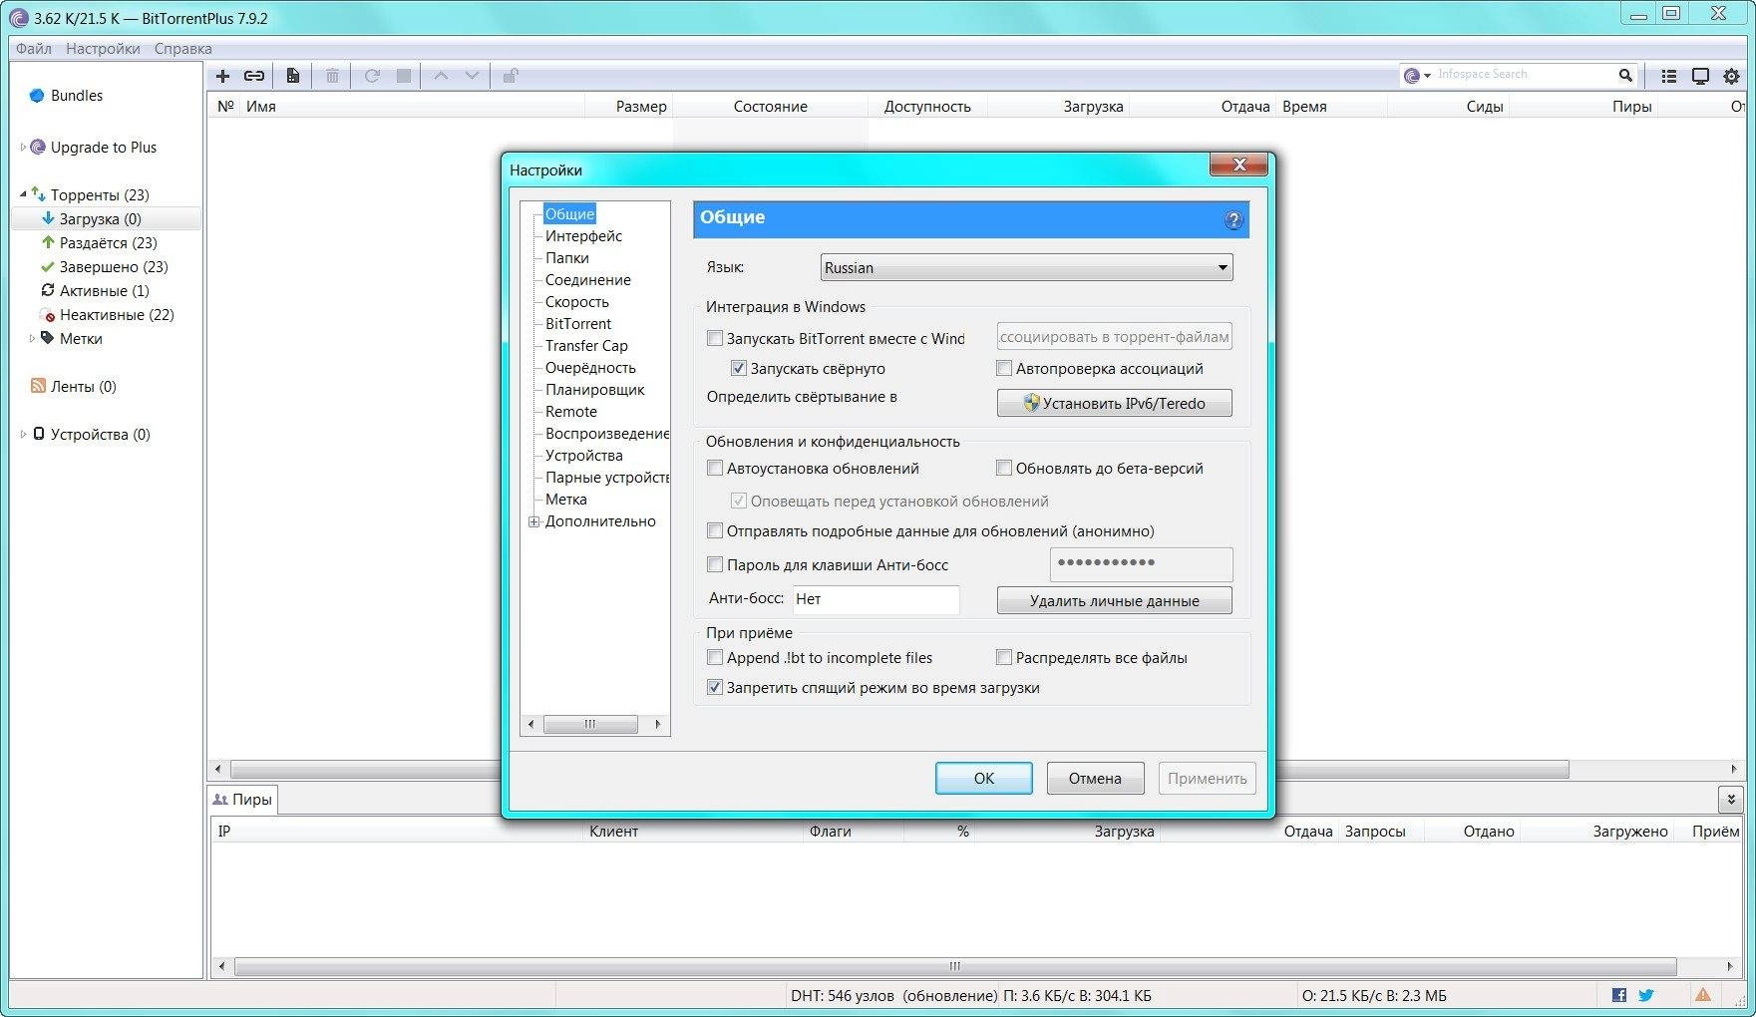
Task: Click the Bundles icon in sidebar
Action: (37, 96)
